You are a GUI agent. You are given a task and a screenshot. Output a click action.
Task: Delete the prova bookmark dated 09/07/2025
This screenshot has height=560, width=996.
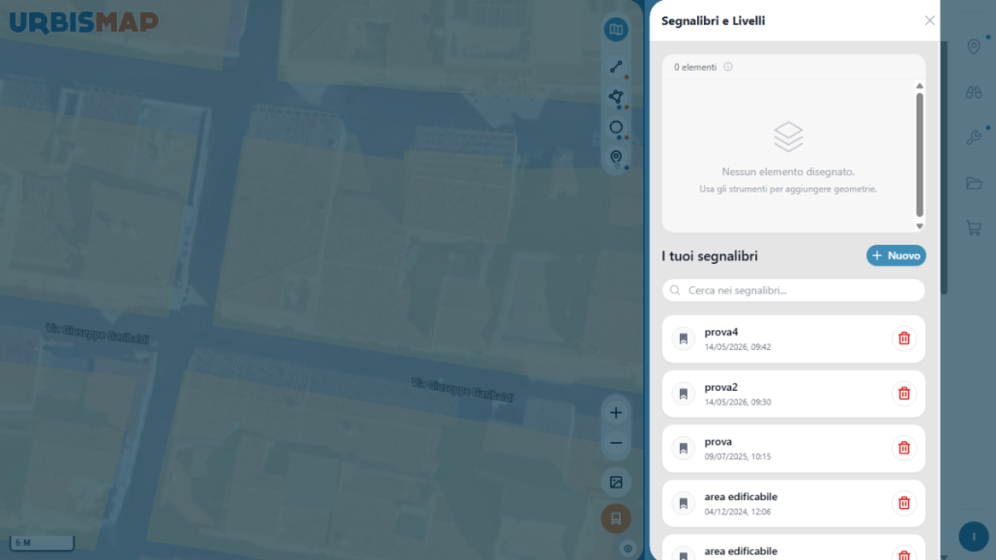904,448
